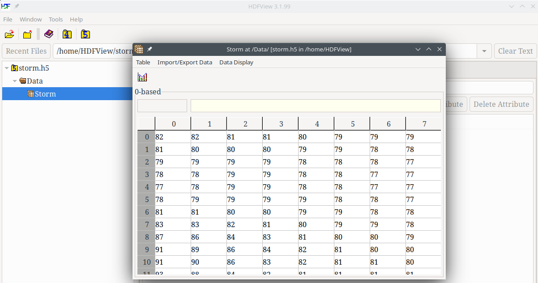Click the Open file folder icon
538x283 pixels.
tap(9, 34)
